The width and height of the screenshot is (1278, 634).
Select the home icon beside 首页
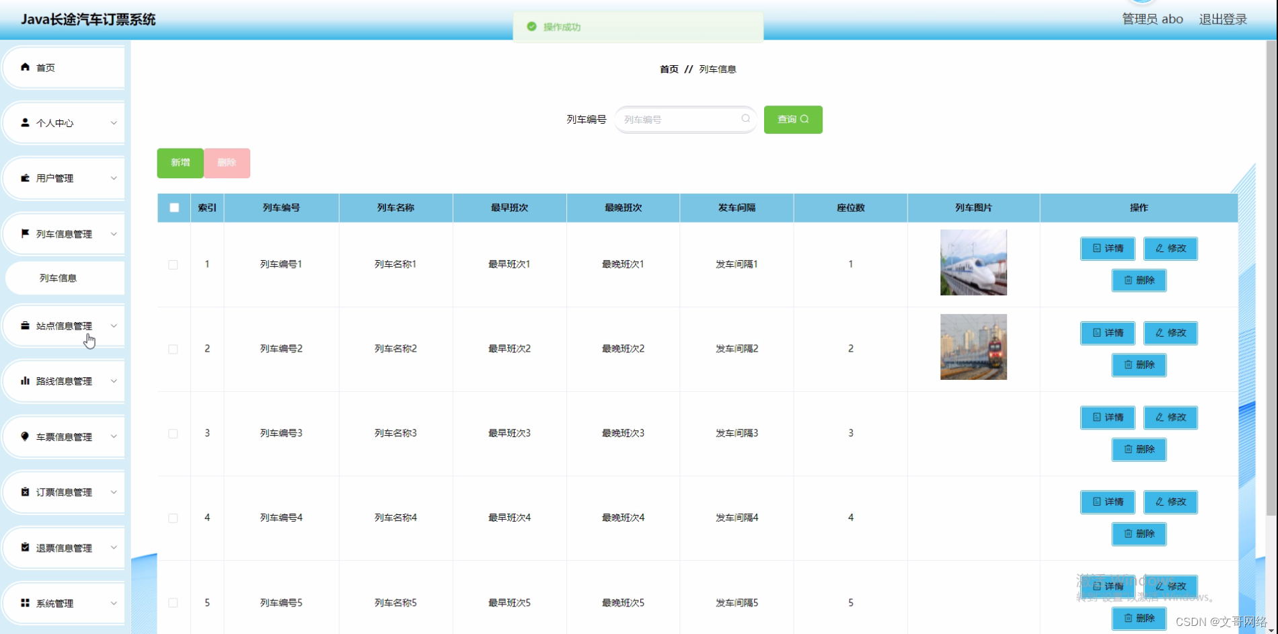[25, 67]
